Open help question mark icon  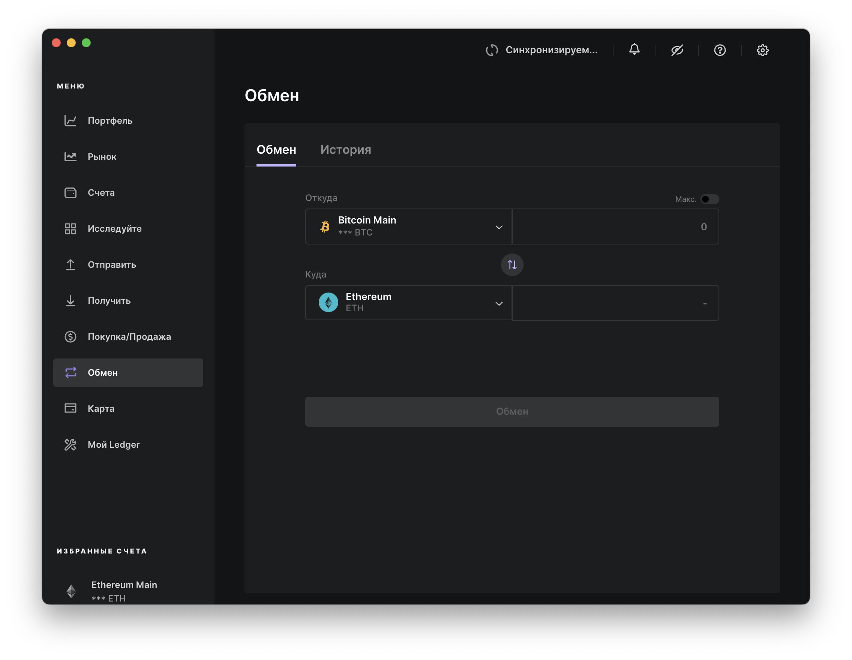tap(720, 50)
